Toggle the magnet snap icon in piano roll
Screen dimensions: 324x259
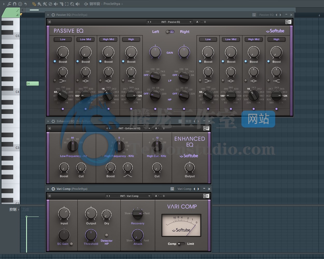pos(15,4)
